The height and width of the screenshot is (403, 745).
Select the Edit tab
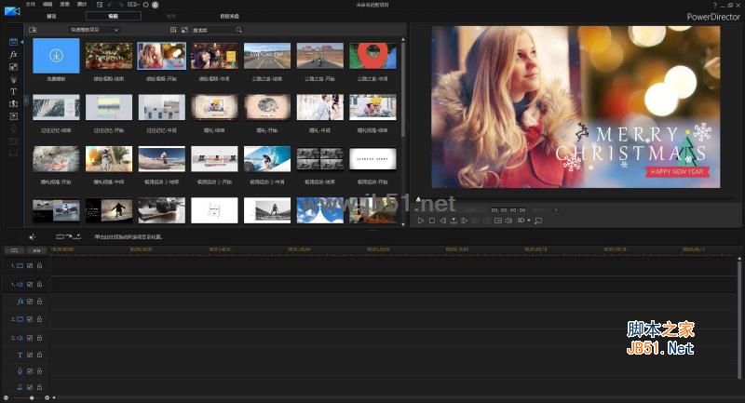(113, 16)
